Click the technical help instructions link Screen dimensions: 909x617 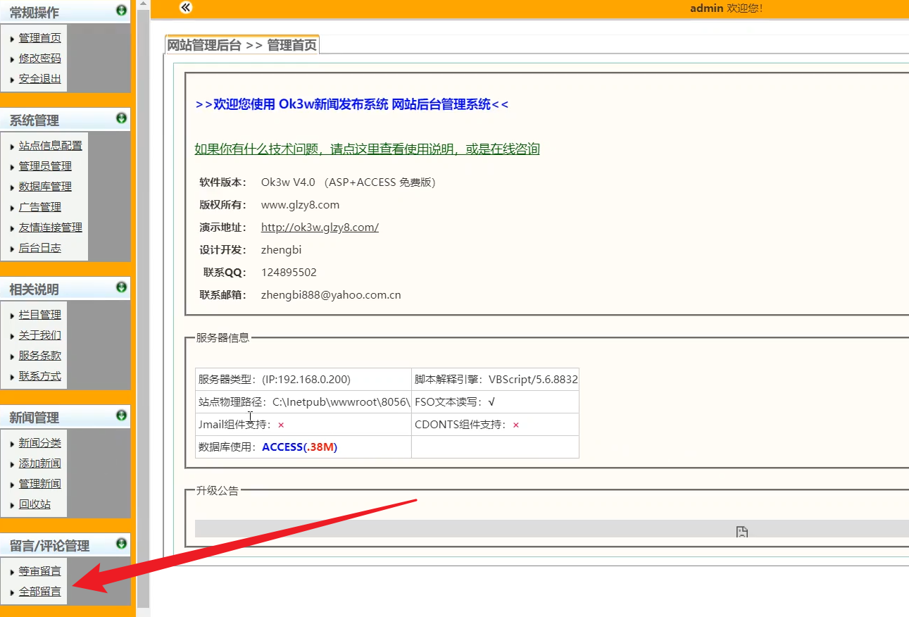[367, 149]
